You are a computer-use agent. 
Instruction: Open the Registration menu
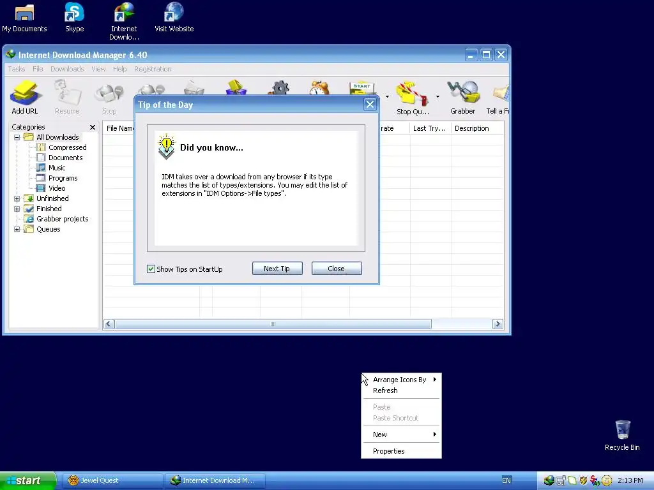click(x=153, y=69)
